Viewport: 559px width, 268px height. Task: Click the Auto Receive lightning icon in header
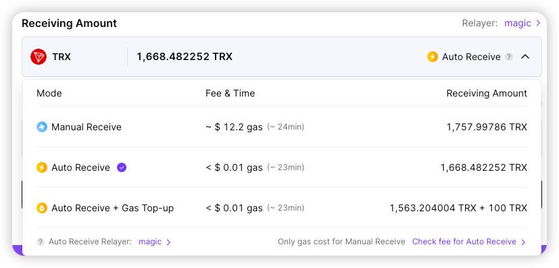tap(433, 57)
